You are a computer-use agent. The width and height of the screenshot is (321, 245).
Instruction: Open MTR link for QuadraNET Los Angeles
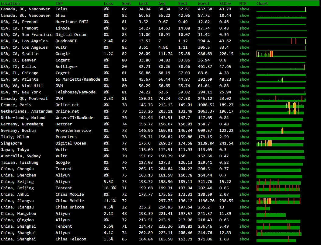pos(244,41)
